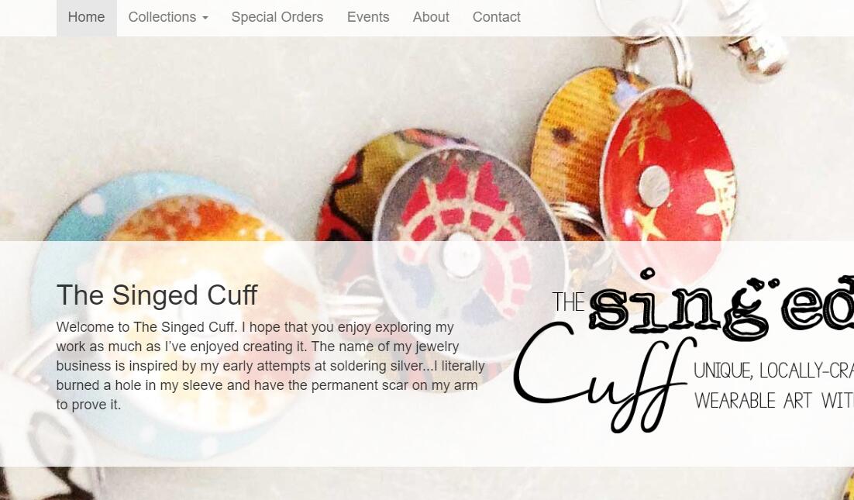Click the typewriter-style "singed" logo text

pos(721,304)
